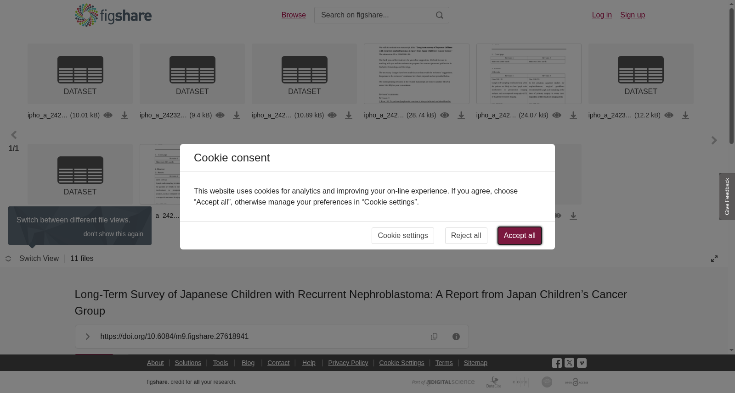Expand the DOI citation chevron
Image resolution: width=735 pixels, height=393 pixels.
87,337
